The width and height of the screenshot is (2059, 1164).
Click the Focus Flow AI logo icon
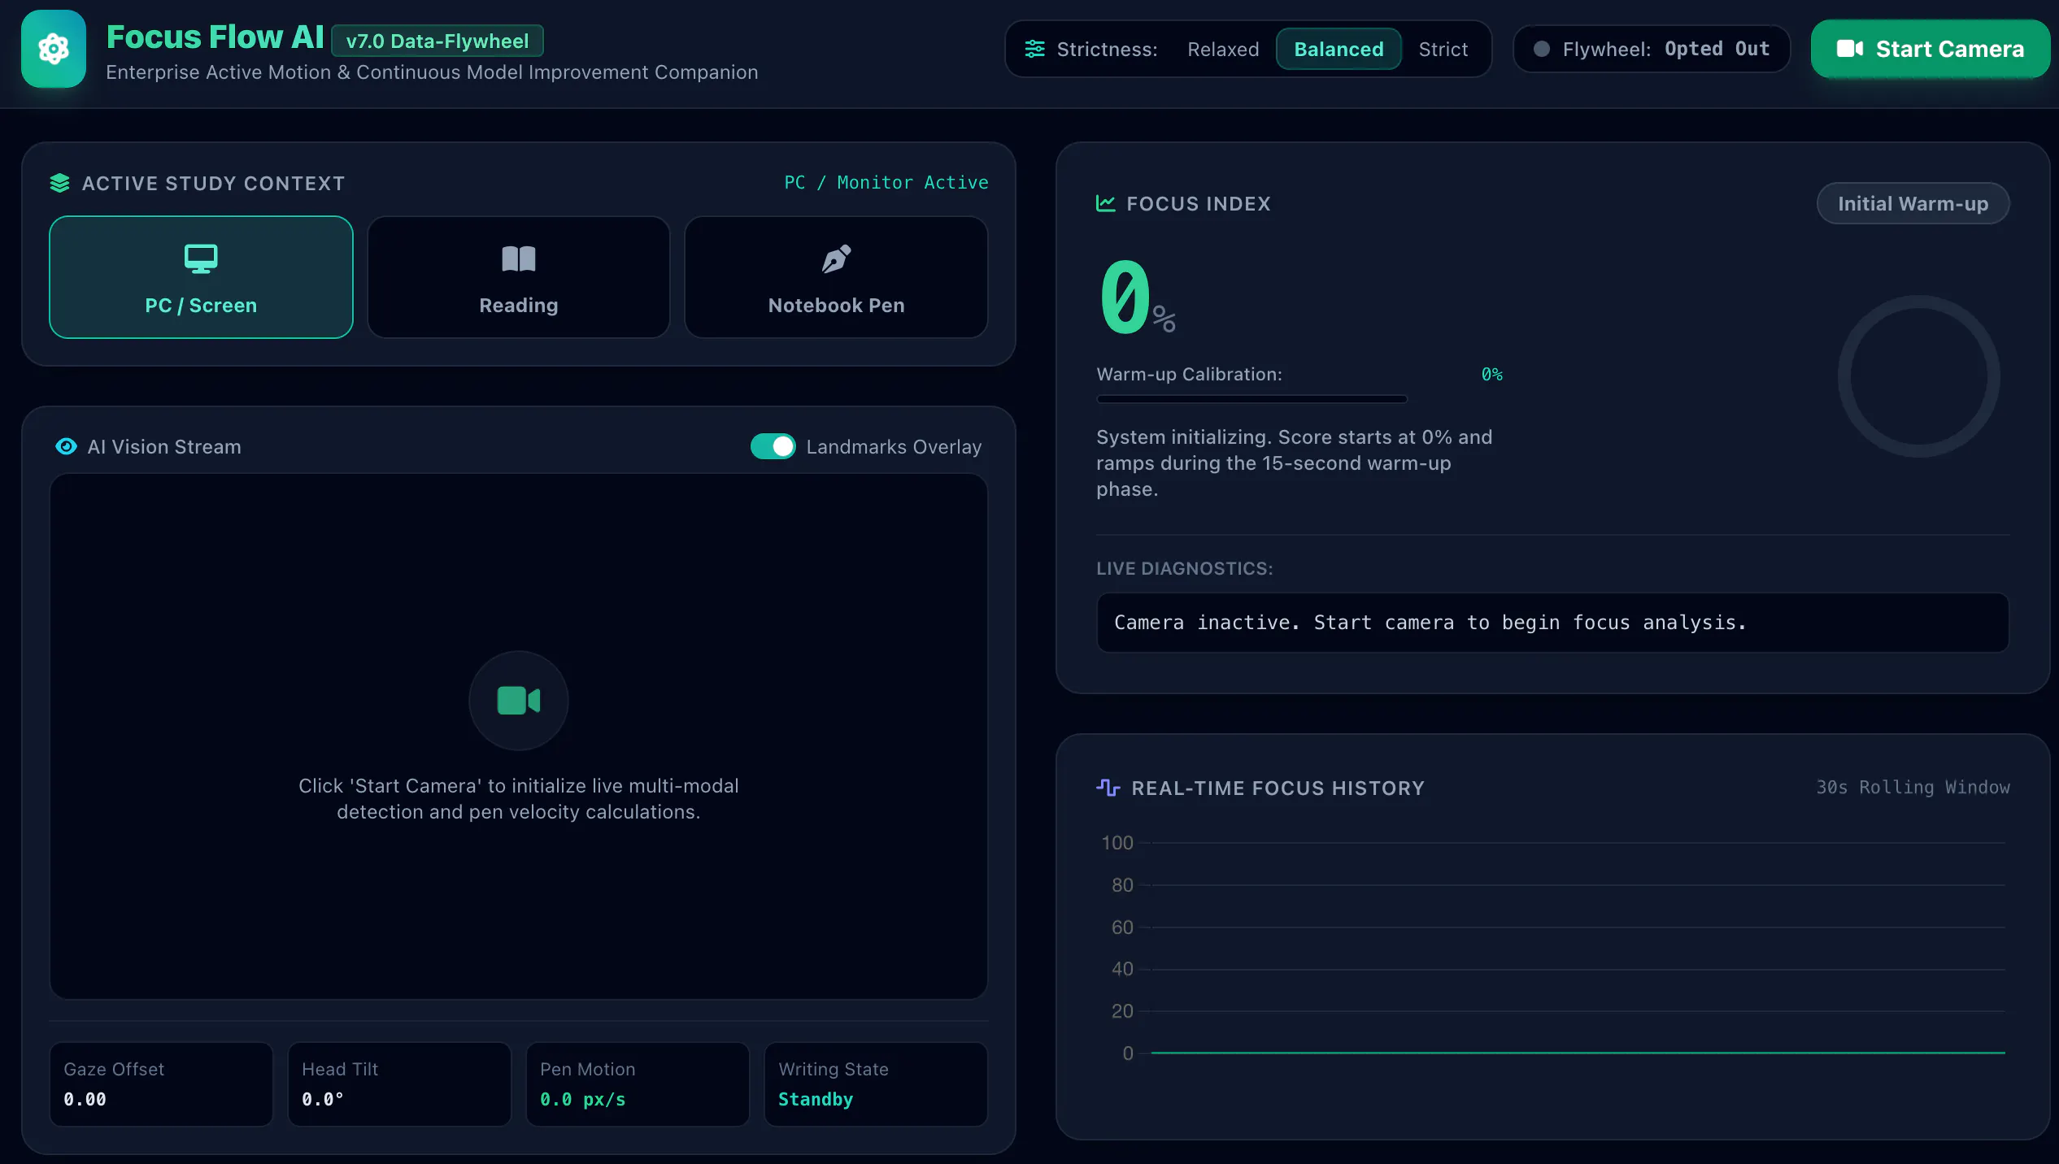tap(54, 49)
